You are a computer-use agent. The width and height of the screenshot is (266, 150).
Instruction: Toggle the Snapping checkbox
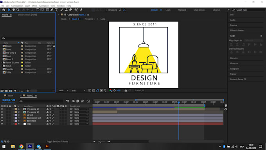pyautogui.click(x=107, y=10)
